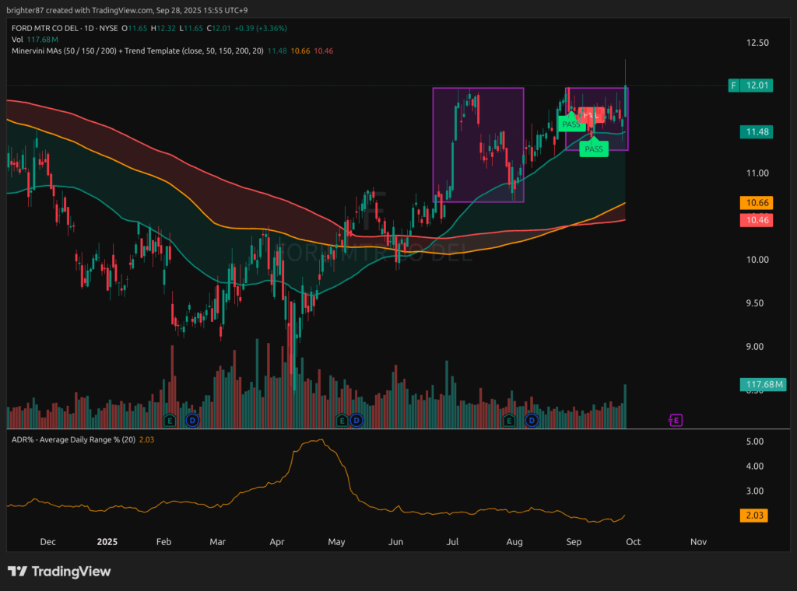
Task: Click the 117.68 M volume axis label
Action: pyautogui.click(x=764, y=384)
